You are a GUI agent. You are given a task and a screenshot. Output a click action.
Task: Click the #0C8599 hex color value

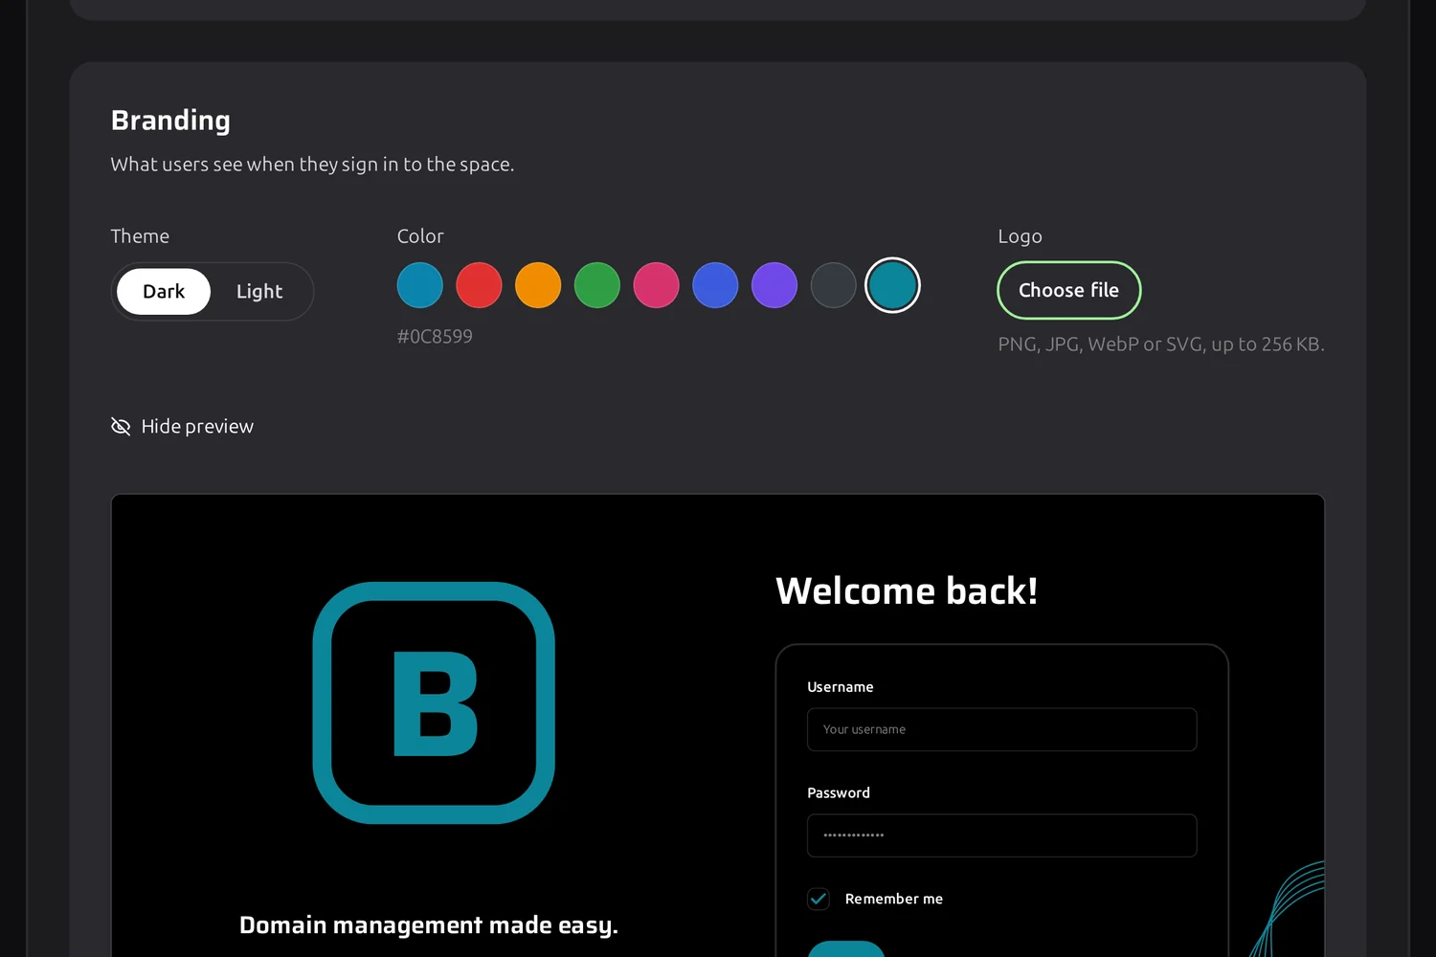(435, 336)
